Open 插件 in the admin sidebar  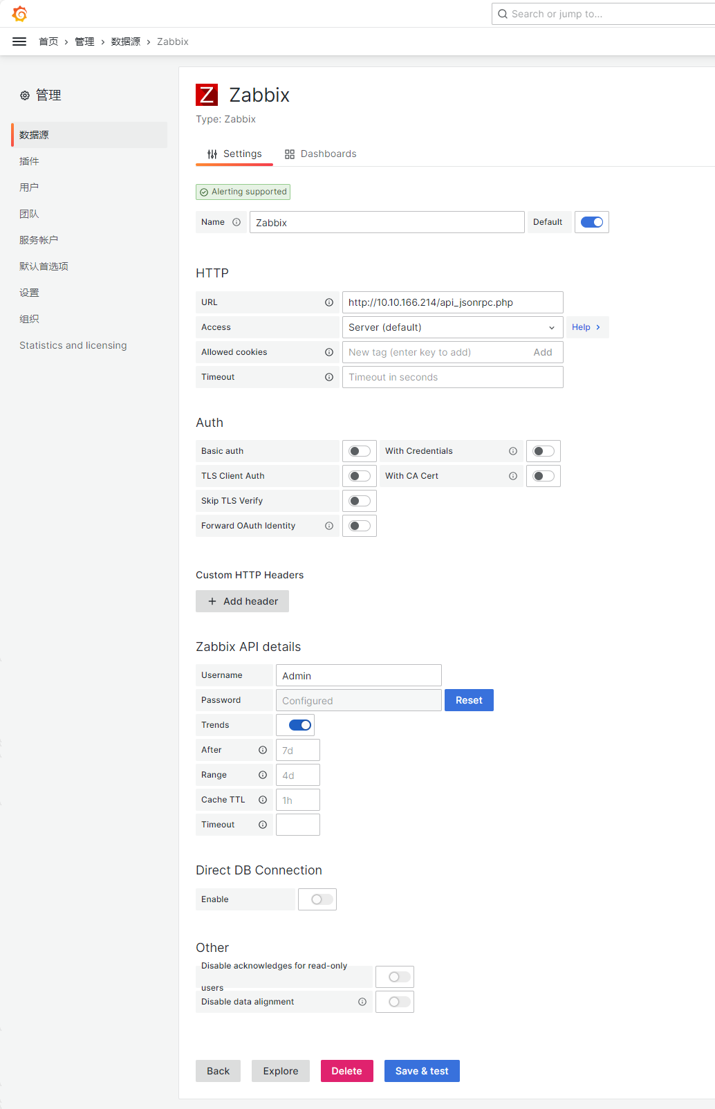(x=29, y=161)
